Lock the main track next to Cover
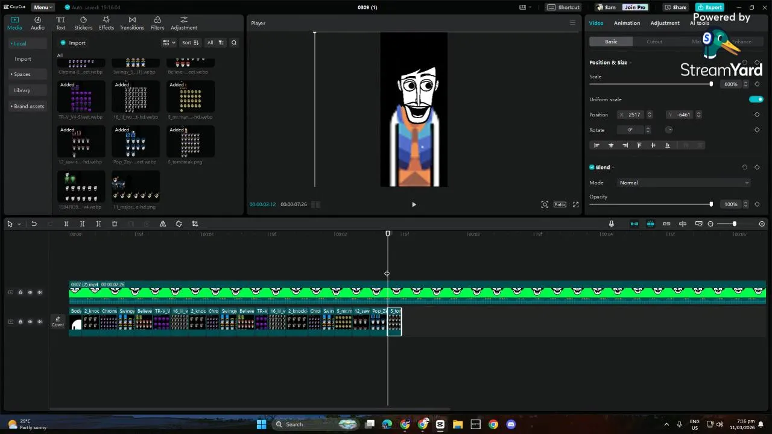The image size is (772, 434). pyautogui.click(x=20, y=322)
